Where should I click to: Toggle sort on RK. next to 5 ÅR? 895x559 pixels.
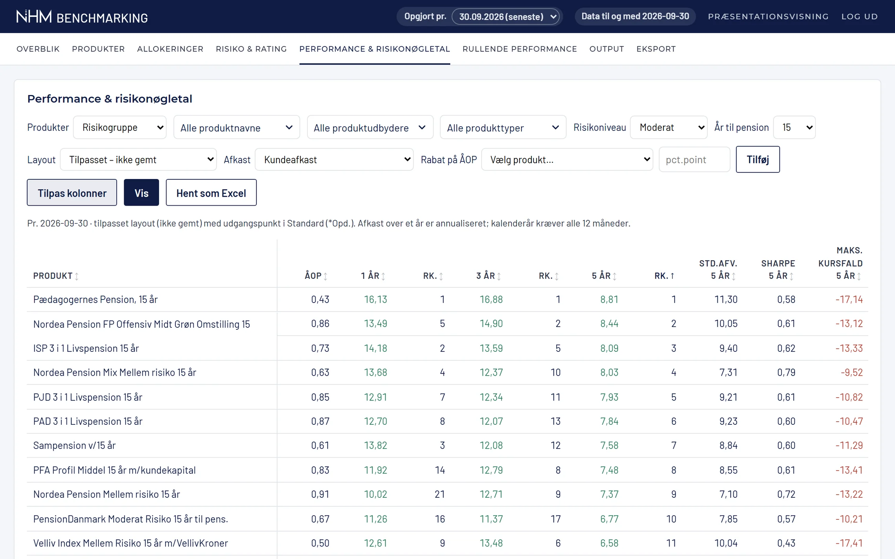click(665, 276)
